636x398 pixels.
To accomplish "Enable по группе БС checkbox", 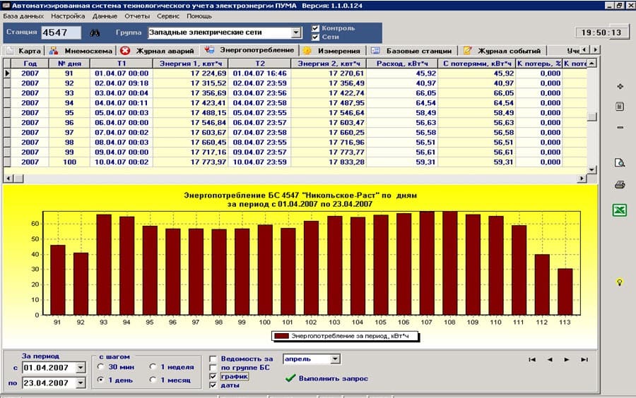I will pyautogui.click(x=213, y=368).
